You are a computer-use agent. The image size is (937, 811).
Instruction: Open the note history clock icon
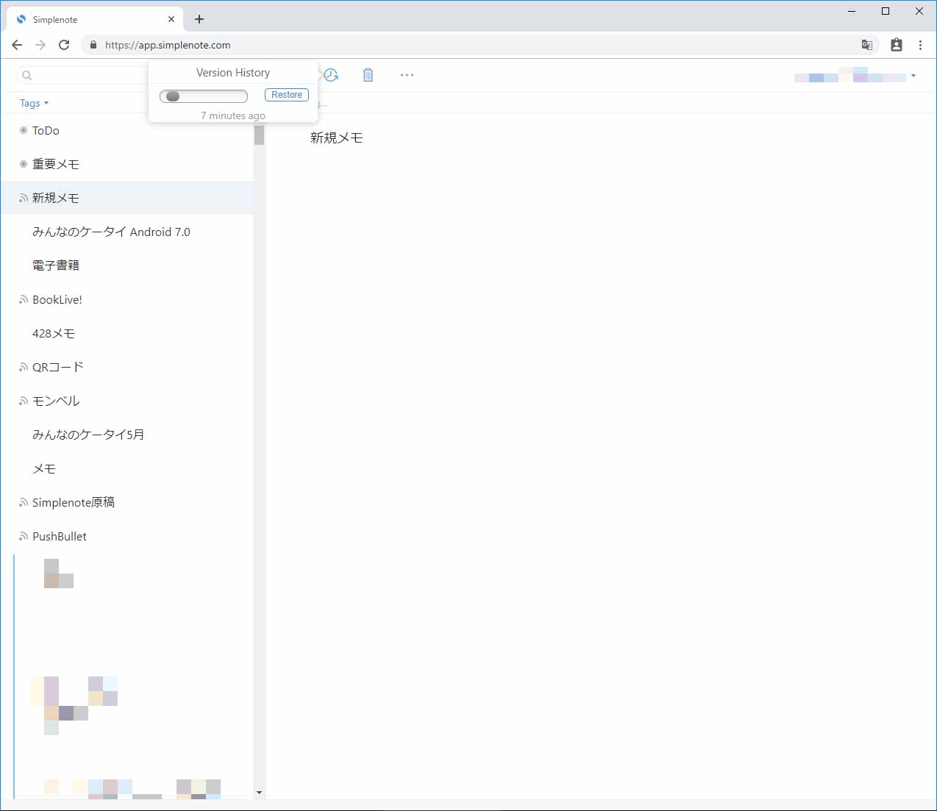[331, 75]
